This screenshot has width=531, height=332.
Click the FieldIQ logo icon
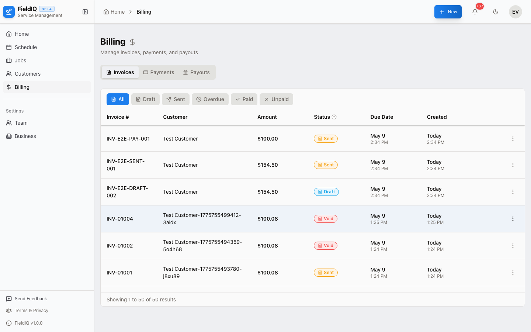8,11
